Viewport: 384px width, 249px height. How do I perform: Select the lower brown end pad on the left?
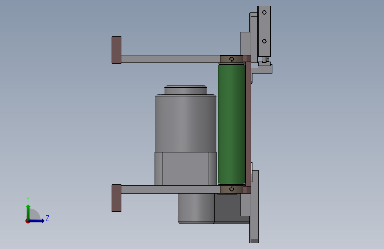[116, 198]
